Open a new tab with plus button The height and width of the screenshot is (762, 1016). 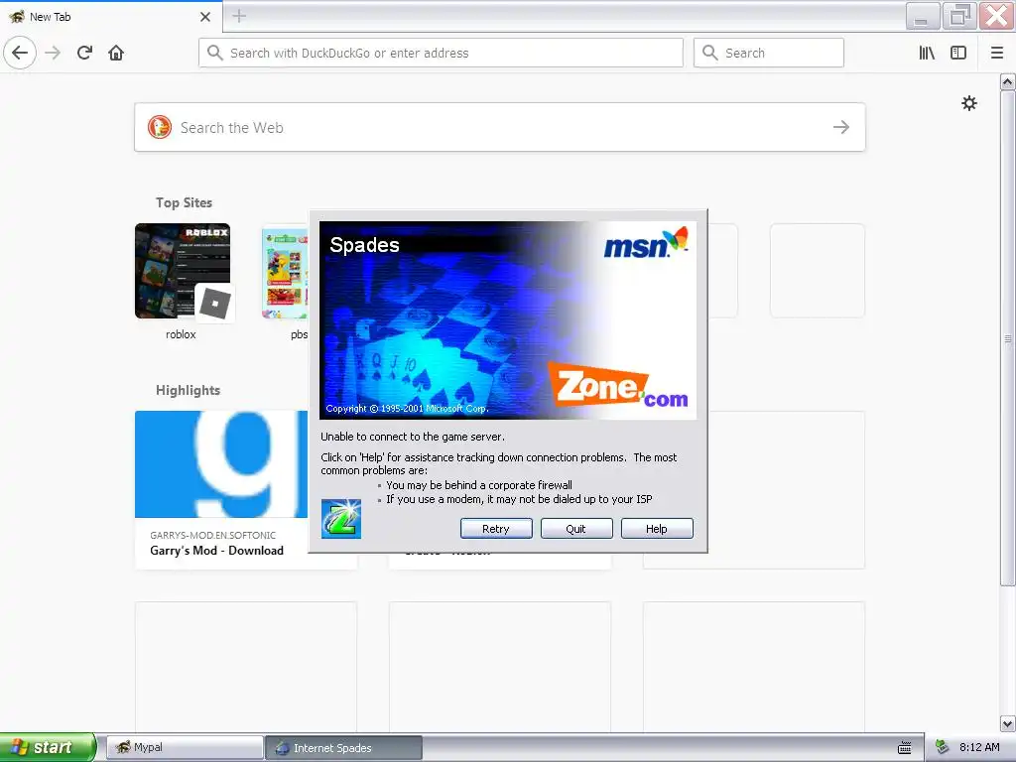239,16
